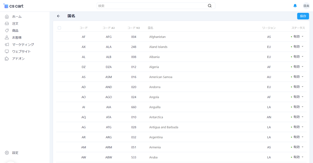The height and width of the screenshot is (163, 313).
Task: Click the cs cart logo
Action: point(13,6)
